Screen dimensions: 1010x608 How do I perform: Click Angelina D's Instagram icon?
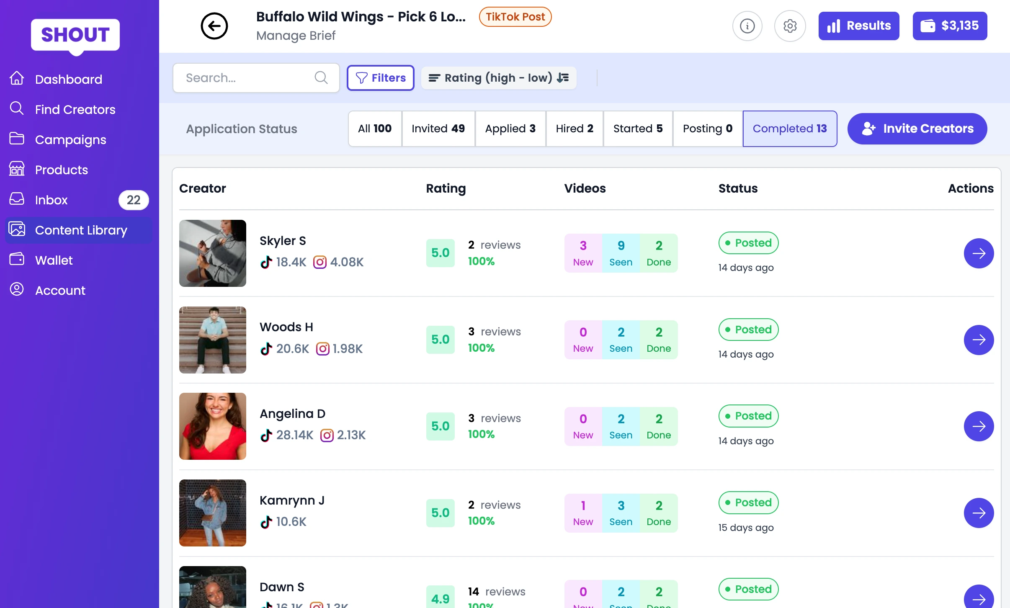pyautogui.click(x=327, y=435)
